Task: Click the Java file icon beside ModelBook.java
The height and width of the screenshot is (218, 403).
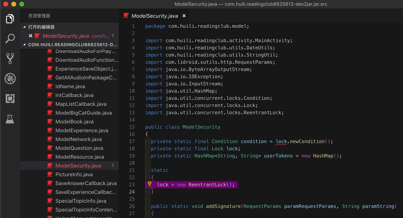Action: [x=50, y=121]
